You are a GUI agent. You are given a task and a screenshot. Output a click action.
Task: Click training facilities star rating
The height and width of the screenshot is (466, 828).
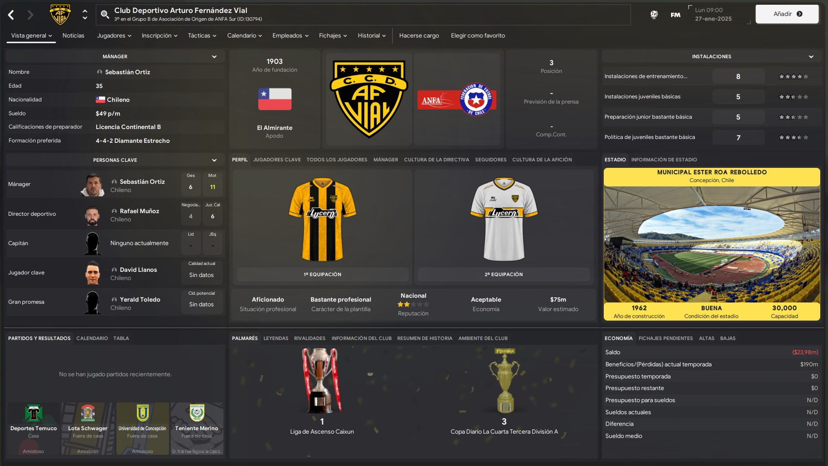tap(793, 76)
